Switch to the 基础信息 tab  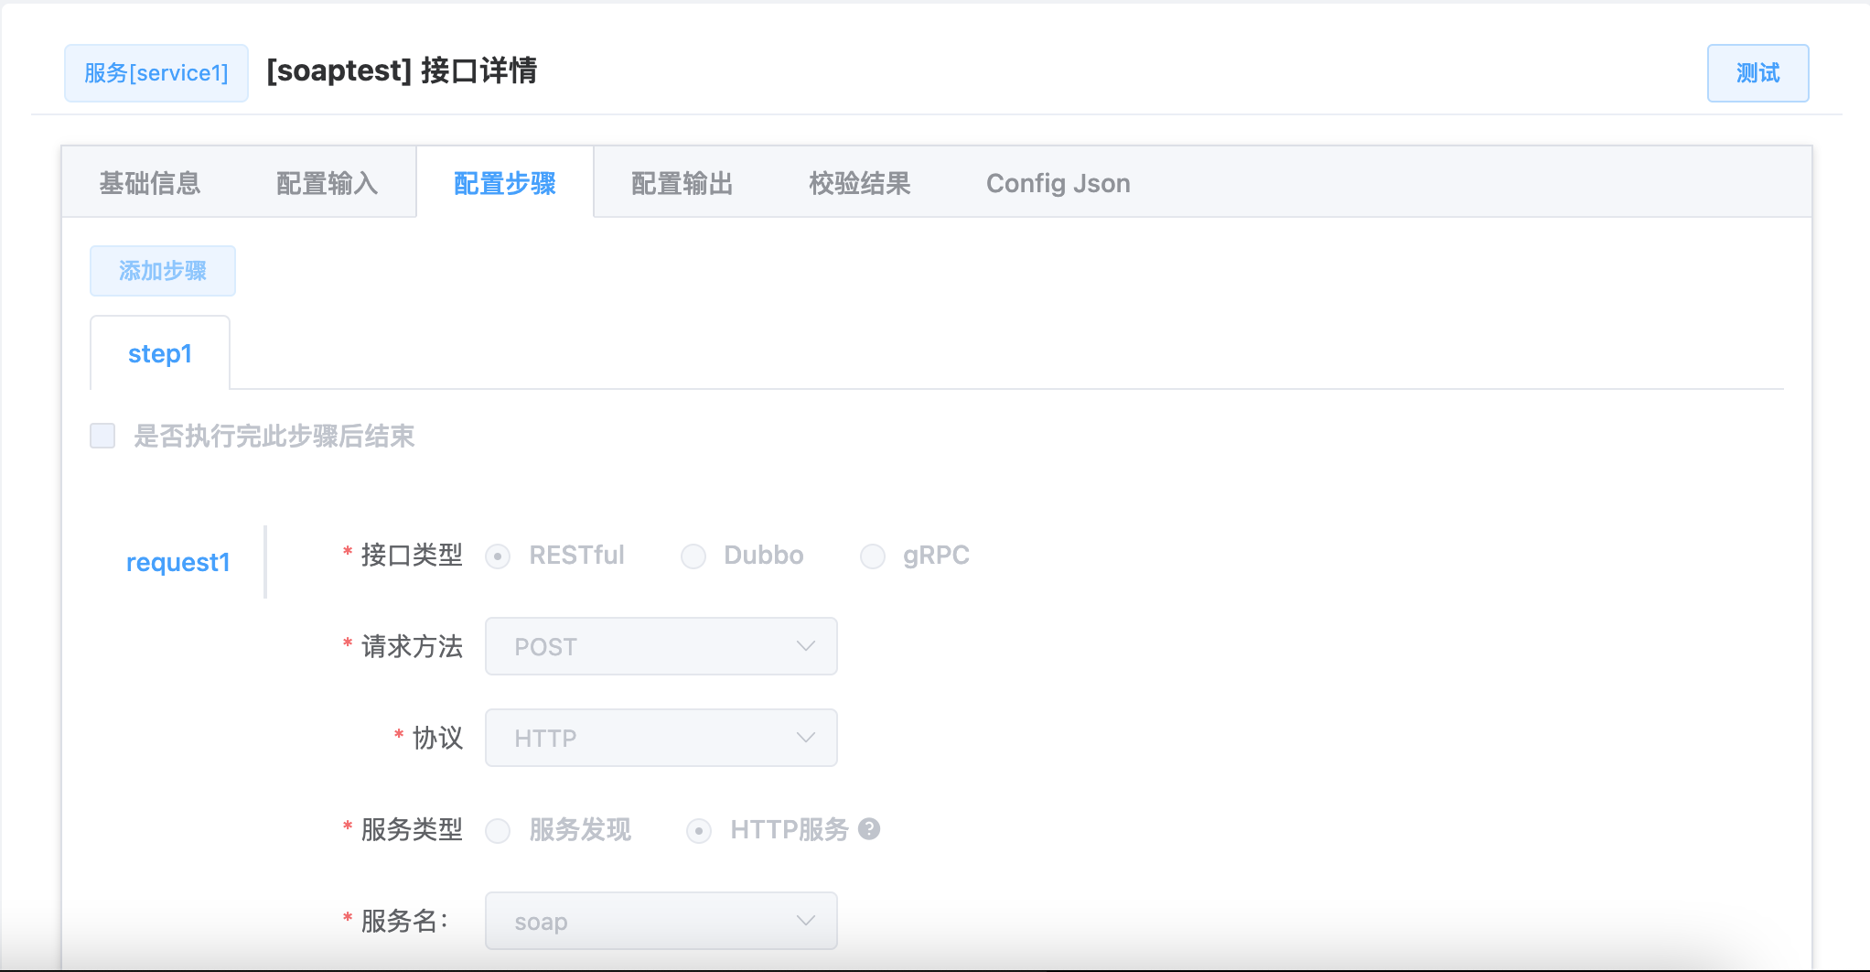pos(150,183)
